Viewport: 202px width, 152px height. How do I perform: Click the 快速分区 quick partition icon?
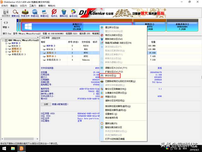(x=35, y=13)
